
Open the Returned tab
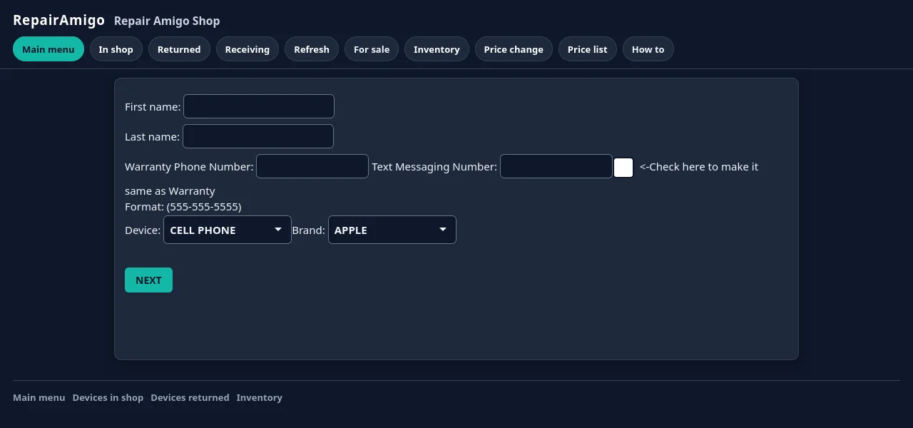pos(179,49)
